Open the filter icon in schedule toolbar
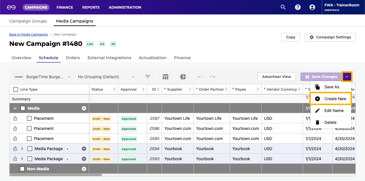Viewport: 365px width, 181px height. click(148, 77)
